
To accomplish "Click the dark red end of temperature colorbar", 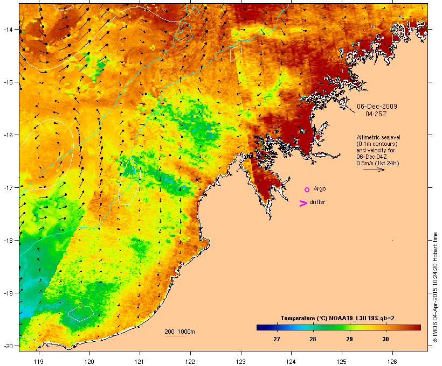I will click(x=417, y=327).
